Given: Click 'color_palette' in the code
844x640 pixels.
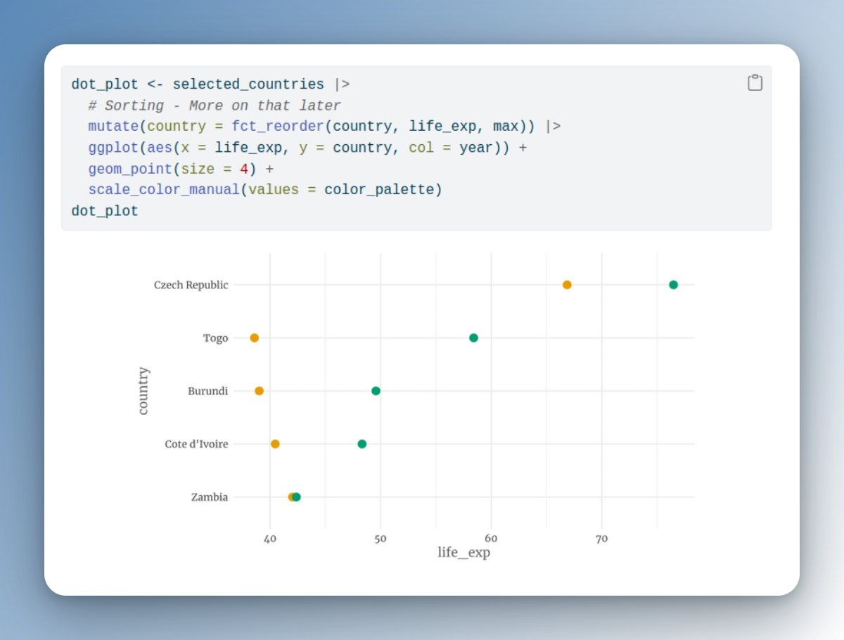Looking at the screenshot, I should [x=379, y=190].
